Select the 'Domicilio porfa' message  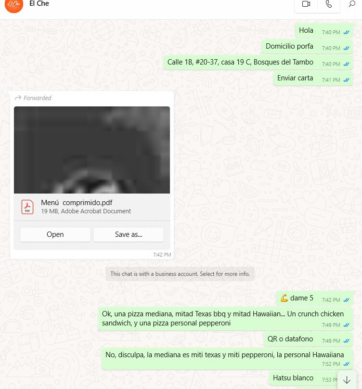point(308,47)
